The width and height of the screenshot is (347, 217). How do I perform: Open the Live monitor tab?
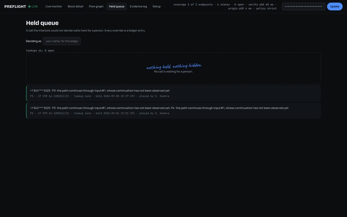[x=54, y=6]
